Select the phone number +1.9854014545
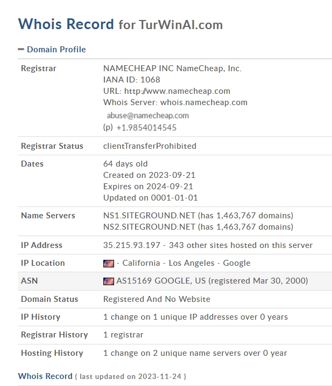 pyautogui.click(x=146, y=128)
